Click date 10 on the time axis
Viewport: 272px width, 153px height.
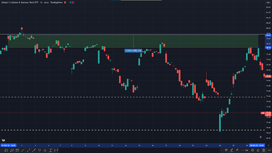99,145
